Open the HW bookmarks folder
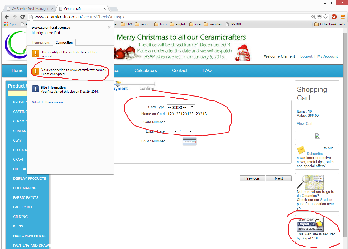 tap(126, 24)
